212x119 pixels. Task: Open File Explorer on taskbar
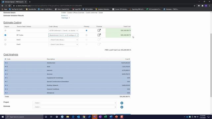click(68, 117)
